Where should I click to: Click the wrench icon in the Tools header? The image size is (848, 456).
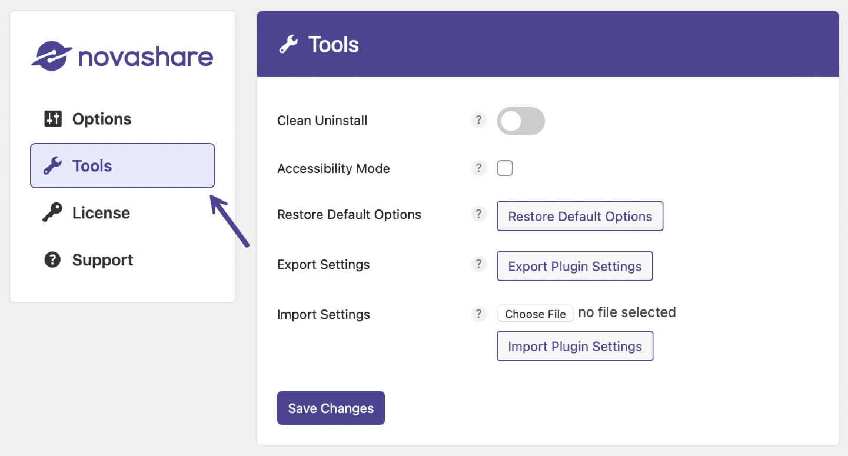(x=288, y=44)
